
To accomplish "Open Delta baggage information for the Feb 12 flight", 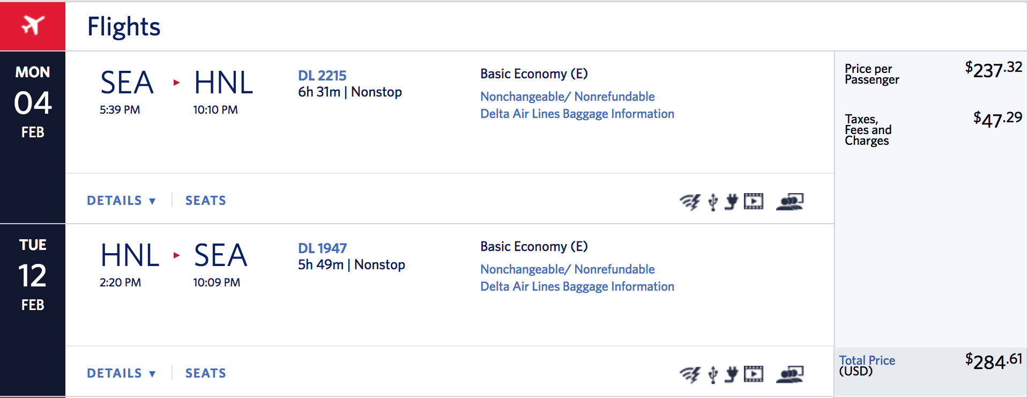I will click(x=577, y=286).
